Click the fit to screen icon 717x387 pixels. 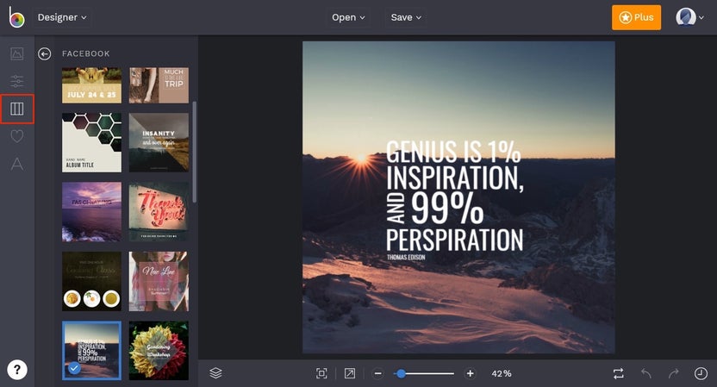point(321,373)
